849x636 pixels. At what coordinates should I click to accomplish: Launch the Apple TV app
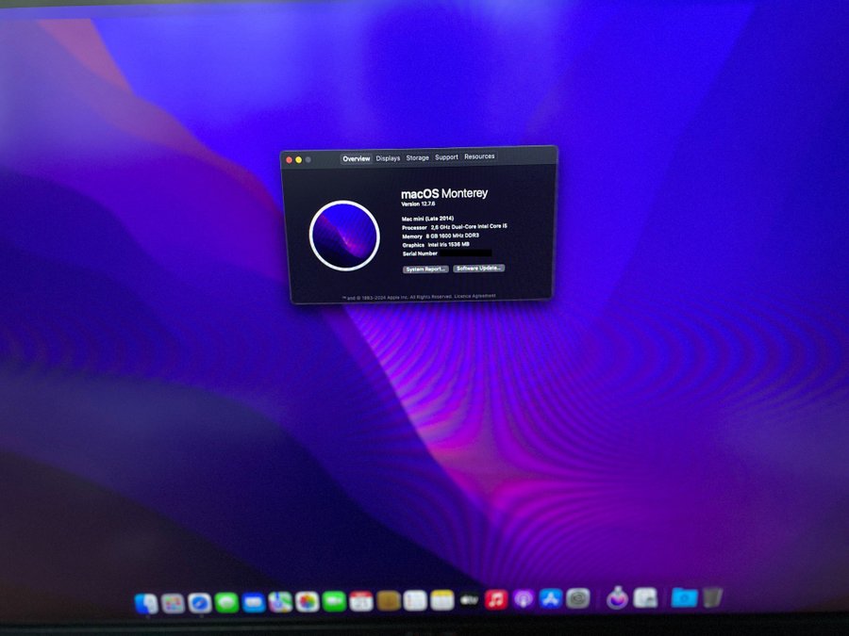(x=470, y=600)
